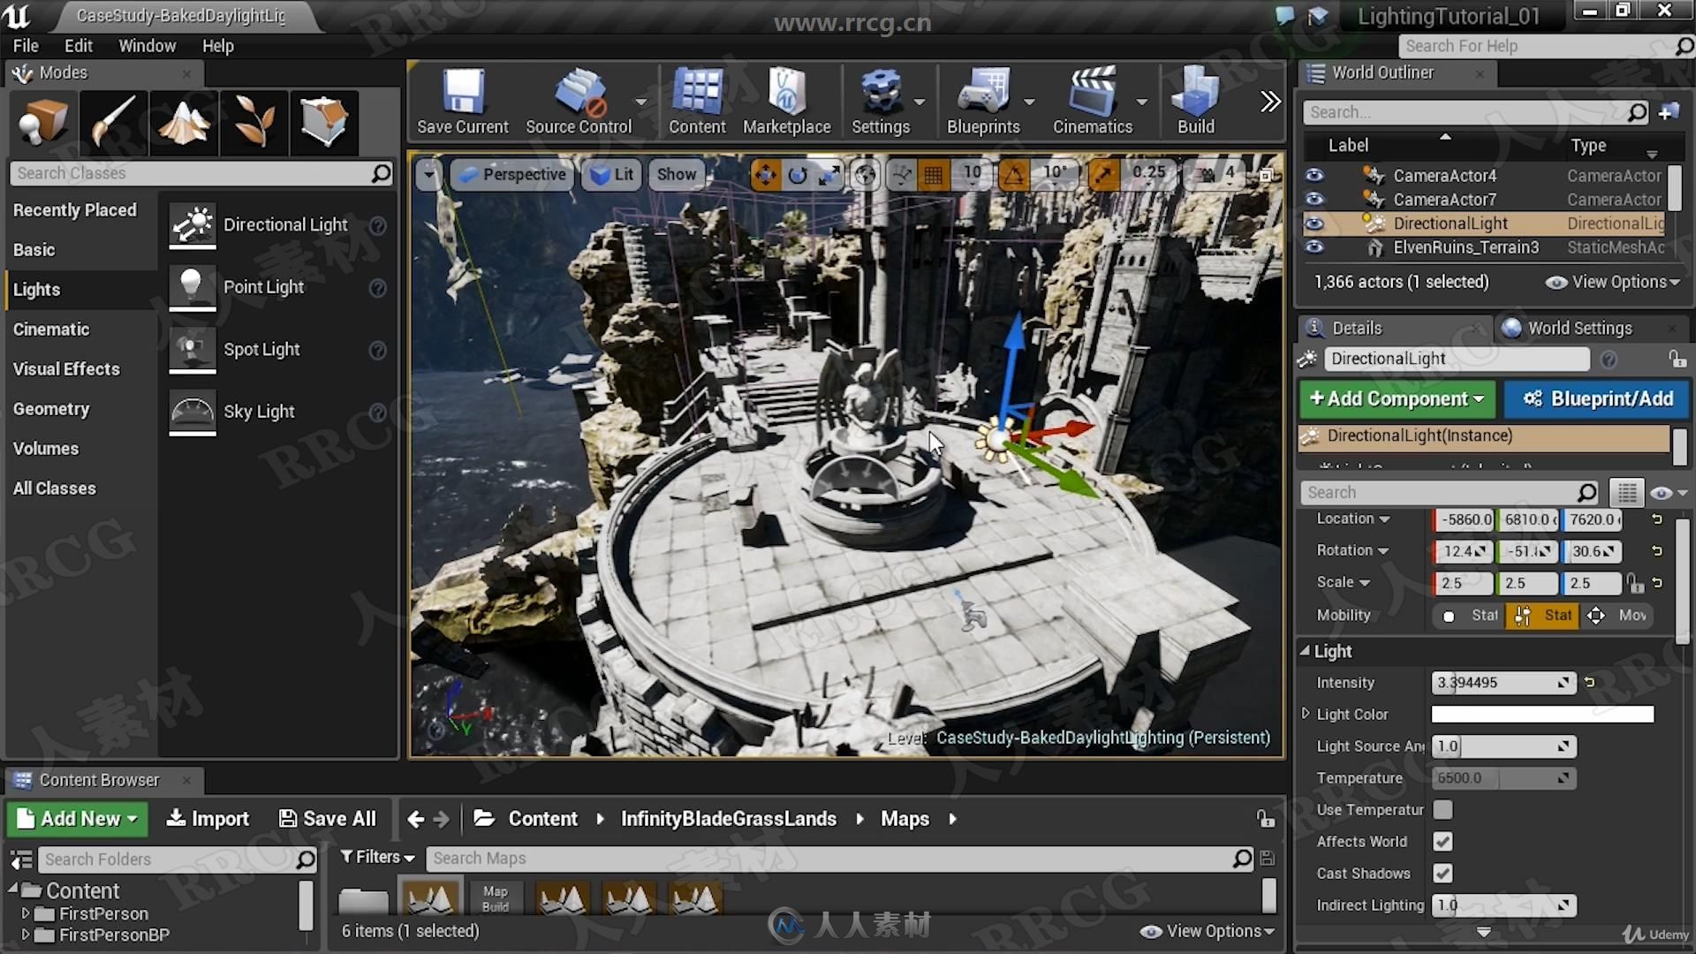The height and width of the screenshot is (954, 1696).
Task: Click the Import button
Action: 208,819
